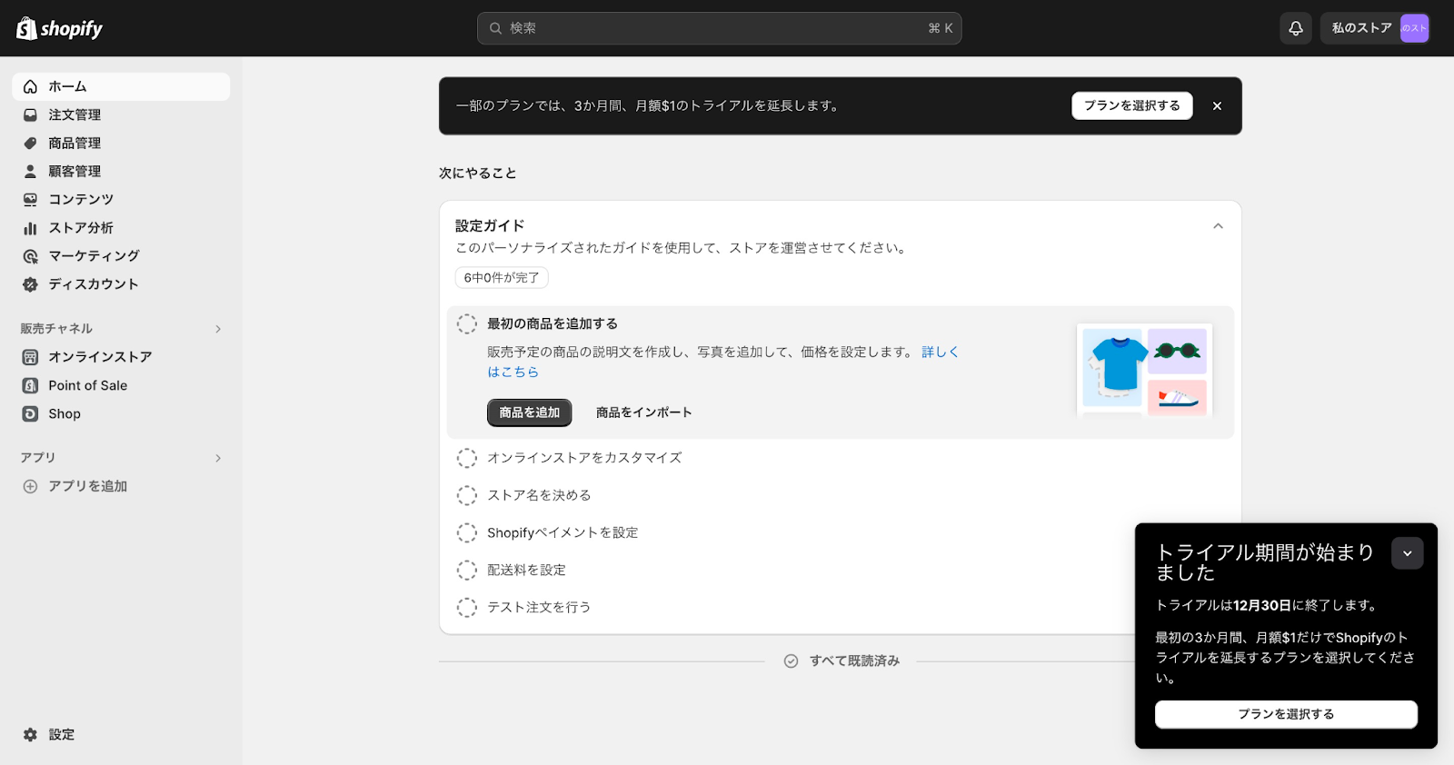1454x765 pixels.
Task: Click プランを選択する in the trial popup
Action: [x=1286, y=714]
